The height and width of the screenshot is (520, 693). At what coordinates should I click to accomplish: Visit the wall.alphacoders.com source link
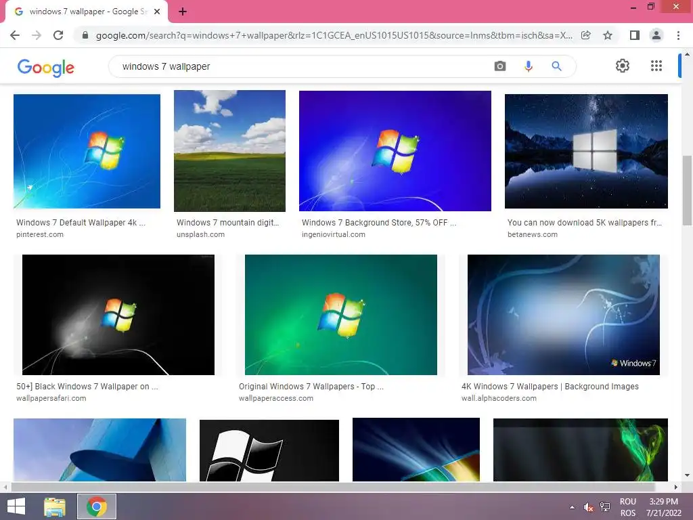(499, 398)
